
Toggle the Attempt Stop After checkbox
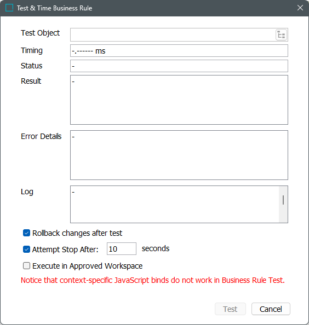click(x=26, y=249)
